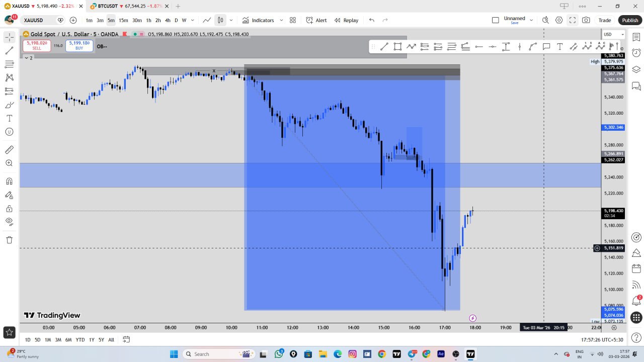The image size is (644, 362).
Task: Select the trend line tool in left sidebar
Action: tap(9, 51)
